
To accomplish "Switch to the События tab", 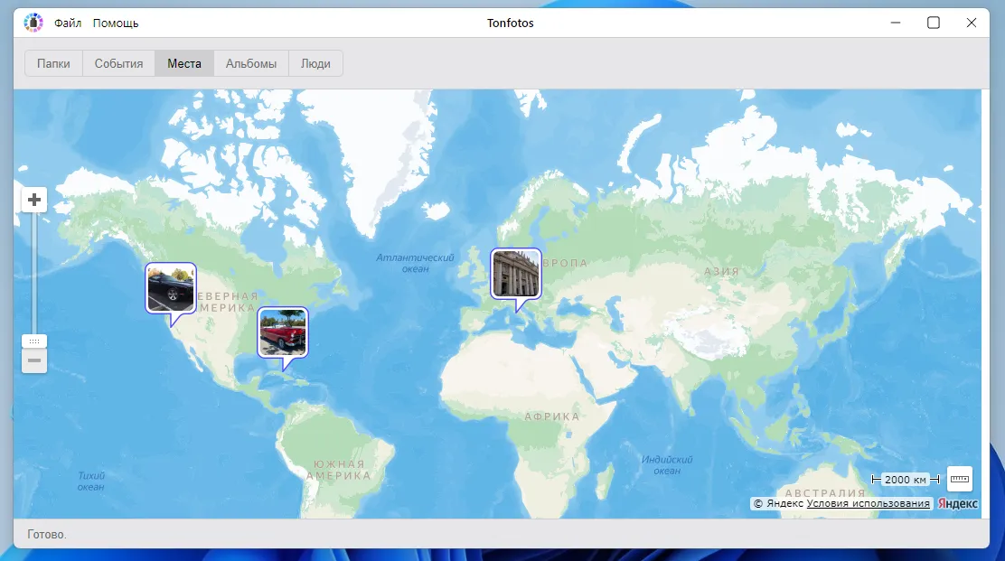I will pyautogui.click(x=118, y=64).
